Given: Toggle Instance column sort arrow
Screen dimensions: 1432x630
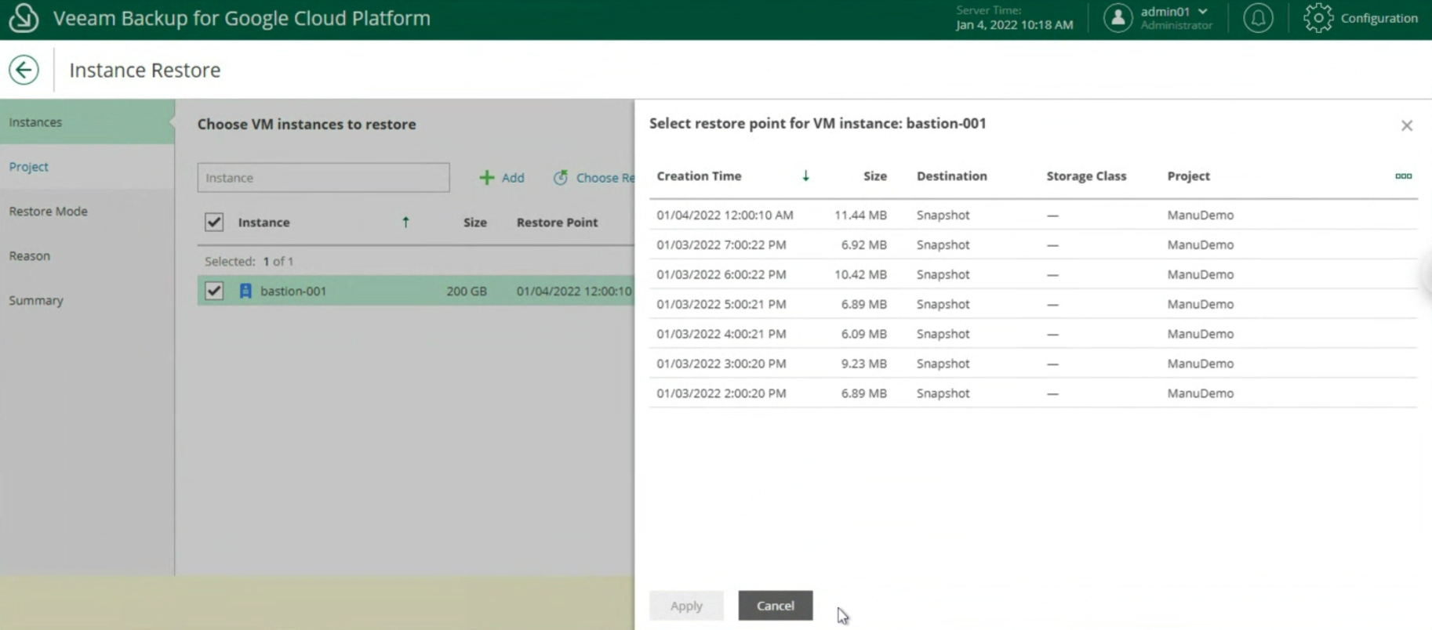Looking at the screenshot, I should click(405, 223).
